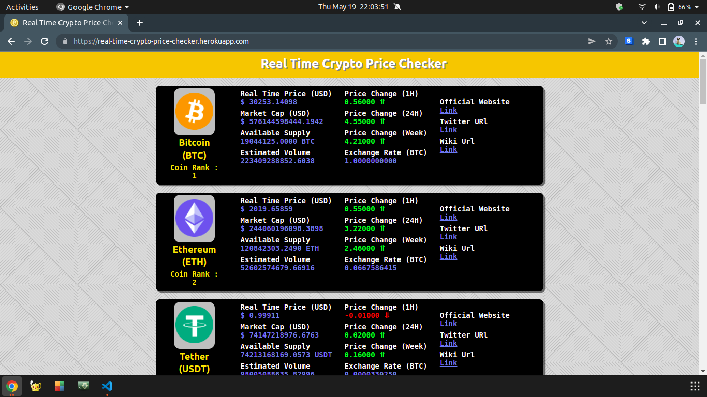The image size is (707, 397).
Task: Open Bitcoin's Official Website link
Action: (448, 110)
